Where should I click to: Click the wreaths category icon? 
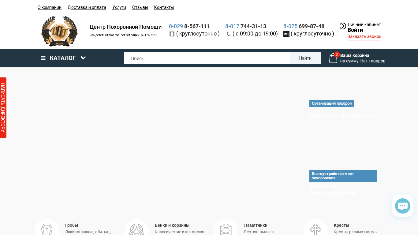tap(136, 229)
